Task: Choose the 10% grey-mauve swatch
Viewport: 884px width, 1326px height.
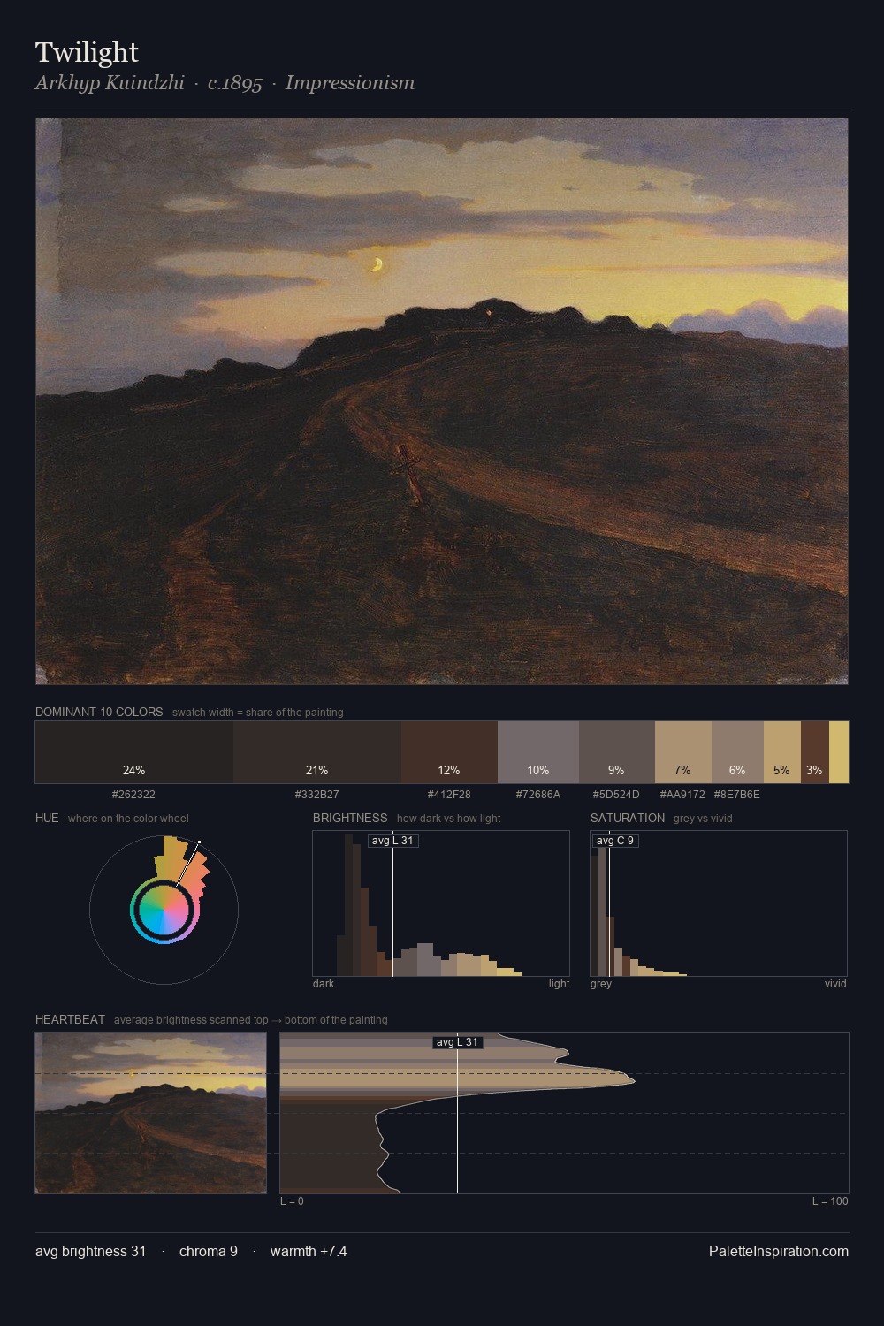Action: pyautogui.click(x=538, y=752)
